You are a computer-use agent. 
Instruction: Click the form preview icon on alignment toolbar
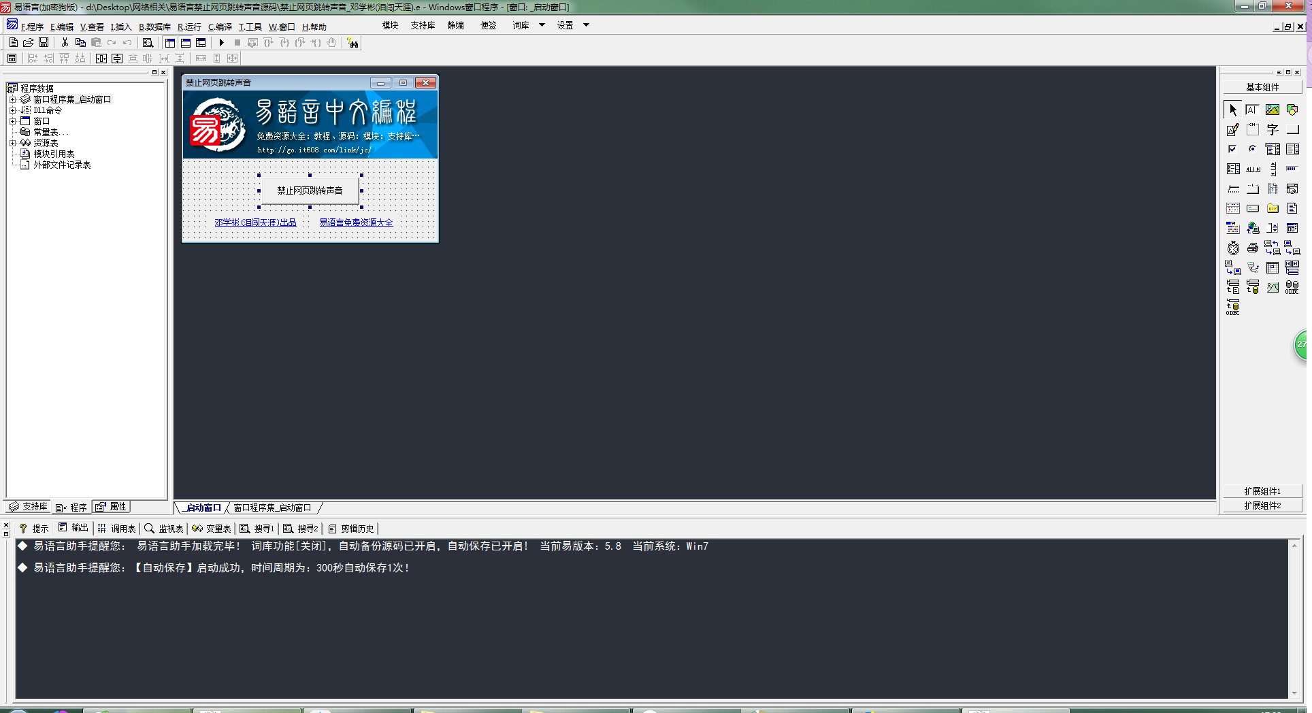(12, 59)
